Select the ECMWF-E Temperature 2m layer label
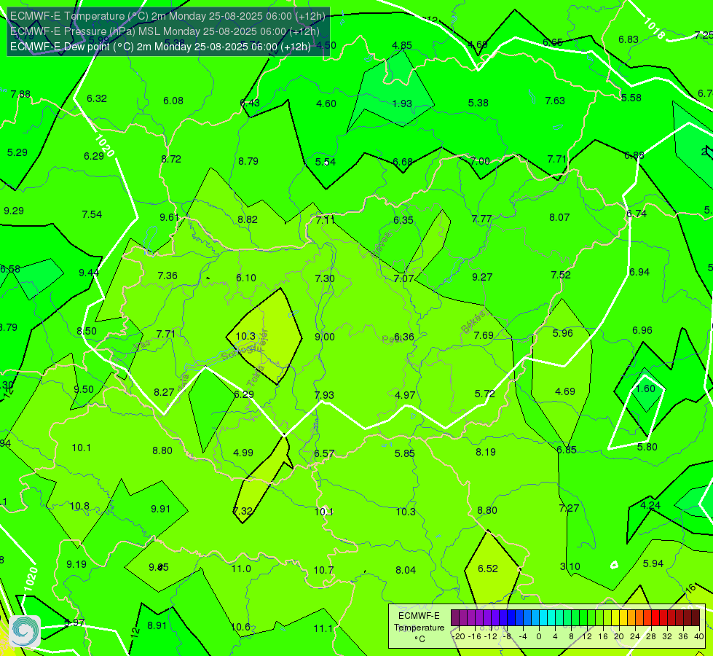The height and width of the screenshot is (656, 713). click(168, 16)
